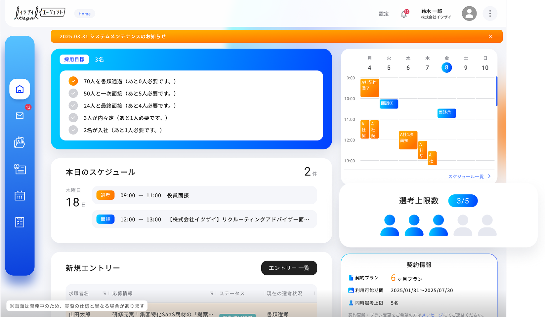This screenshot has height=317, width=545.
Task: Click the 3/5 selection limit badge
Action: click(463, 201)
